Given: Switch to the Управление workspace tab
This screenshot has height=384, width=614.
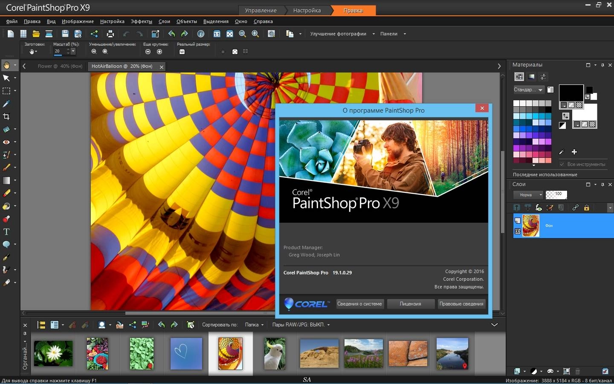Looking at the screenshot, I should pyautogui.click(x=261, y=10).
